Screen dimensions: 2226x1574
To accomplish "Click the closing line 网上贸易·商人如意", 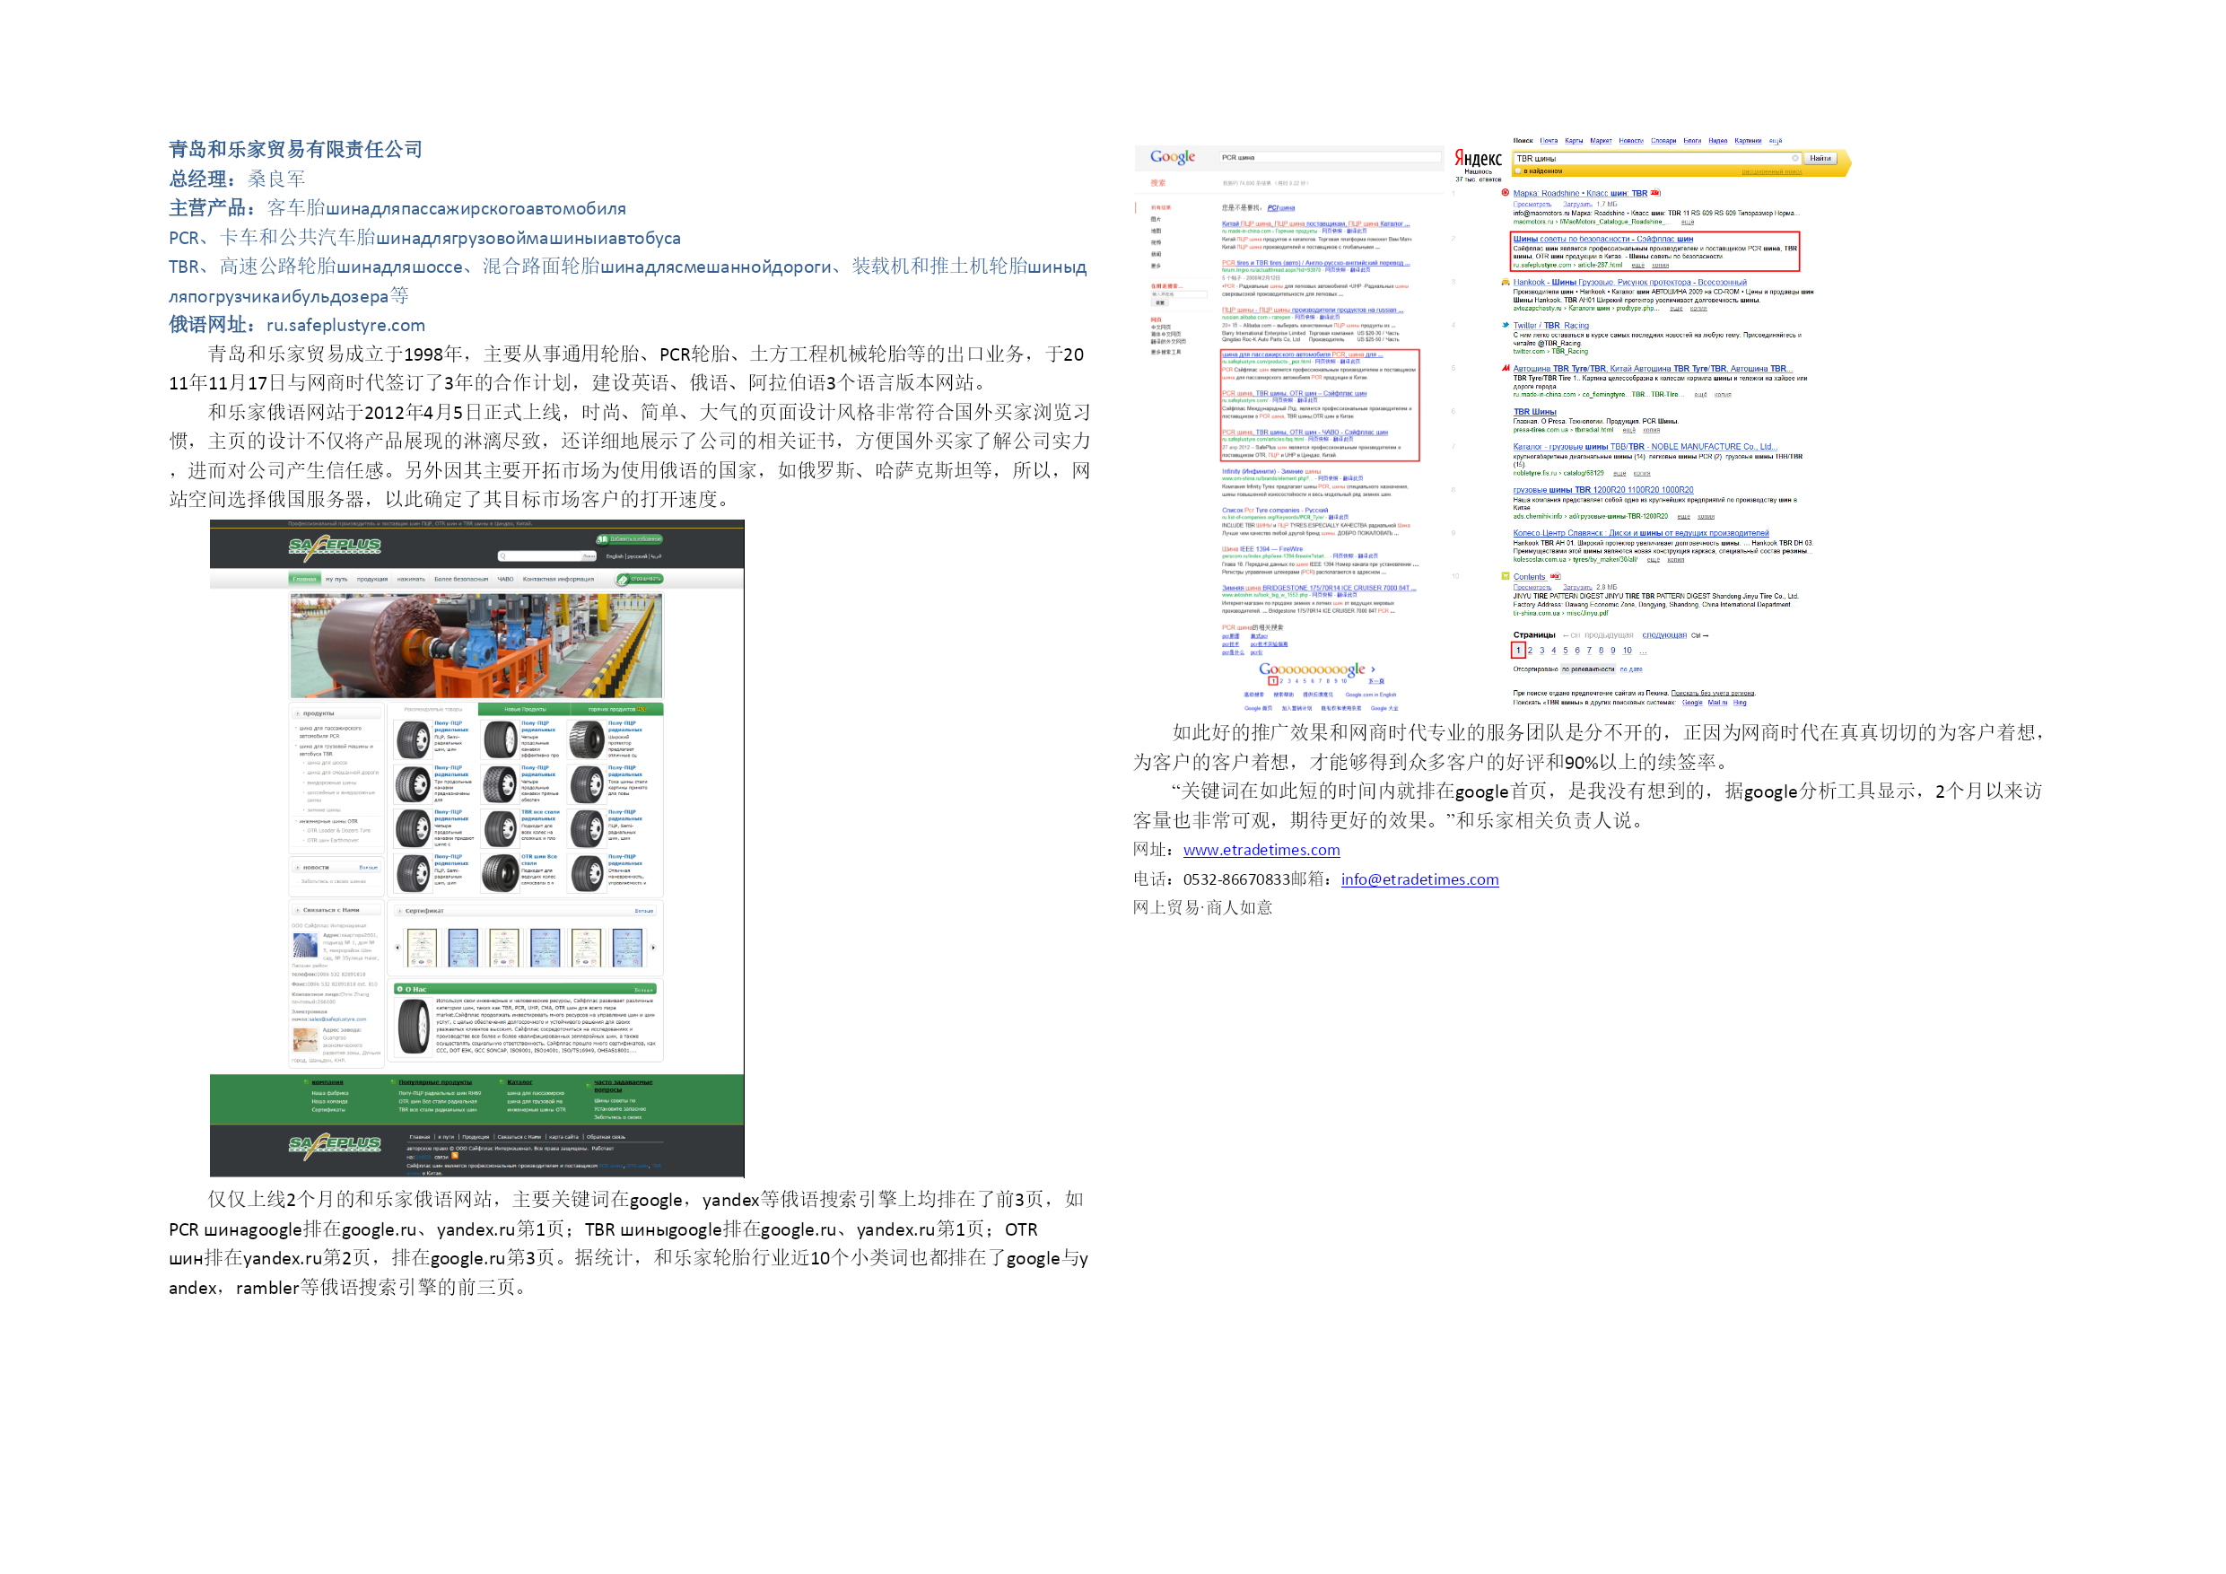I will pyautogui.click(x=1202, y=908).
